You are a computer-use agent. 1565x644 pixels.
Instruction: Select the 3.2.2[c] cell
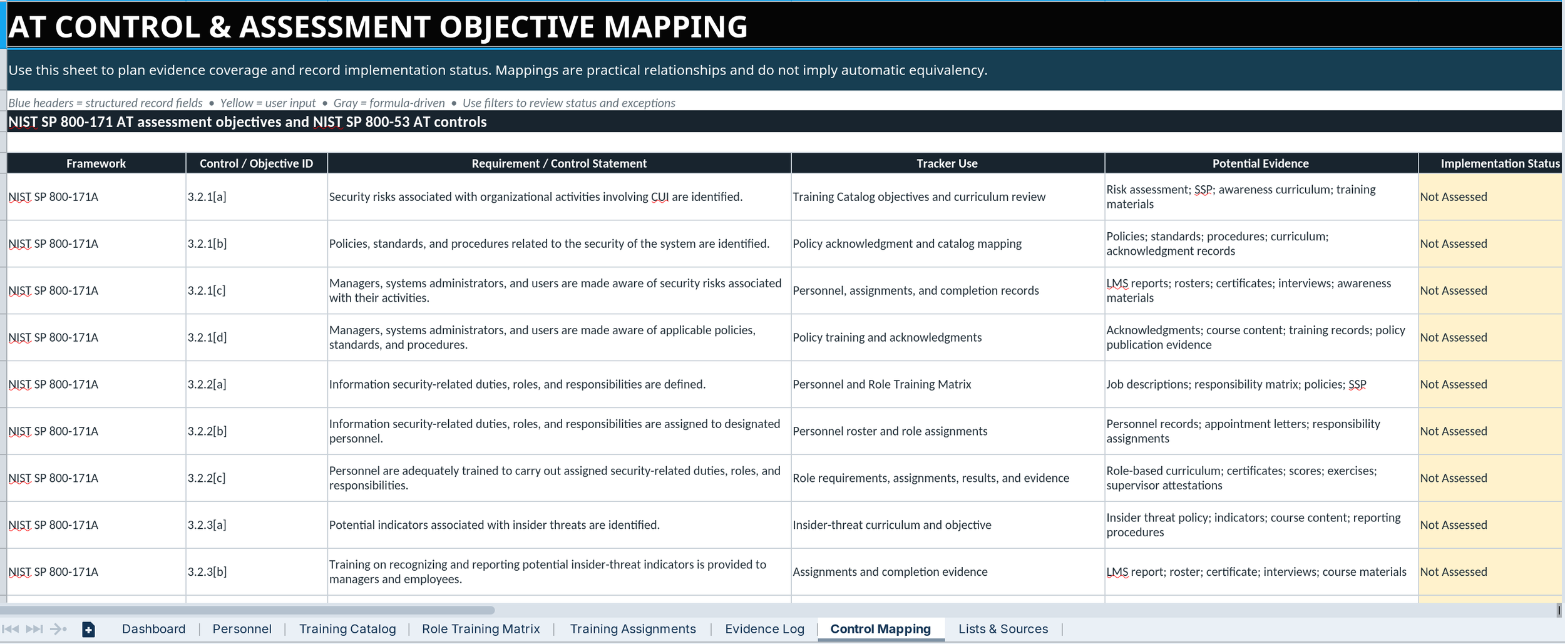click(x=256, y=478)
